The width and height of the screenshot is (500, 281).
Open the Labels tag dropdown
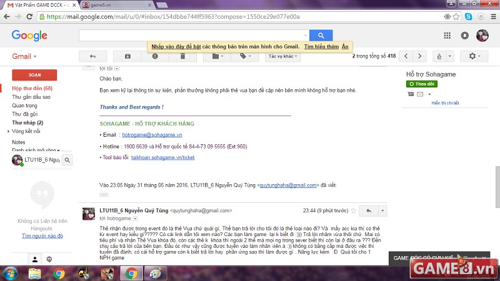pos(246,56)
